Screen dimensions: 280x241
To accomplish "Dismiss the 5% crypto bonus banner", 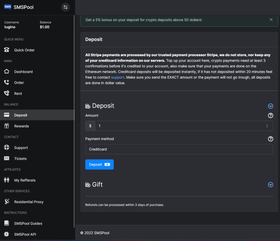I will [271, 20].
